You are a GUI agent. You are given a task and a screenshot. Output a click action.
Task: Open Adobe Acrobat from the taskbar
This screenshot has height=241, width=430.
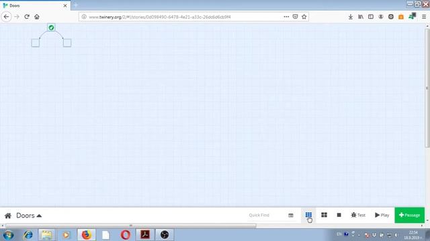click(145, 235)
